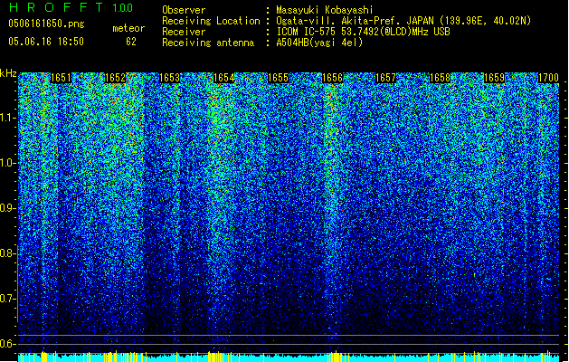Click the Receiver label
Screen dimensions: 569x362
coord(184,32)
